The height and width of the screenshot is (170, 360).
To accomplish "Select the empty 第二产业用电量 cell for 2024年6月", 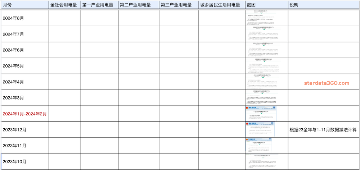I will pos(139,50).
